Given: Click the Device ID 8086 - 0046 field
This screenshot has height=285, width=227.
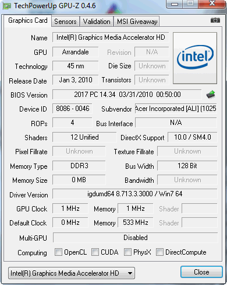Looking at the screenshot, I should tap(72, 109).
